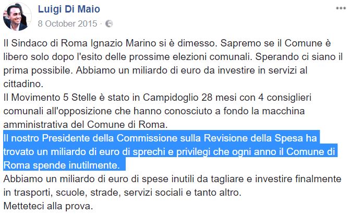Click the word 'Campidoglio' in the post
The width and height of the screenshot is (350, 214).
point(171,98)
